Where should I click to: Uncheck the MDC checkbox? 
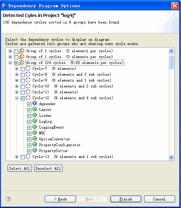click(x=29, y=134)
